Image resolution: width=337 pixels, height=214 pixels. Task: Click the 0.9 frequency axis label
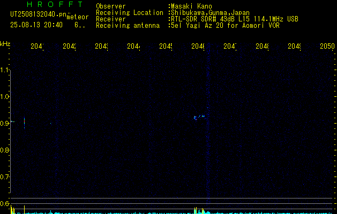point(5,124)
